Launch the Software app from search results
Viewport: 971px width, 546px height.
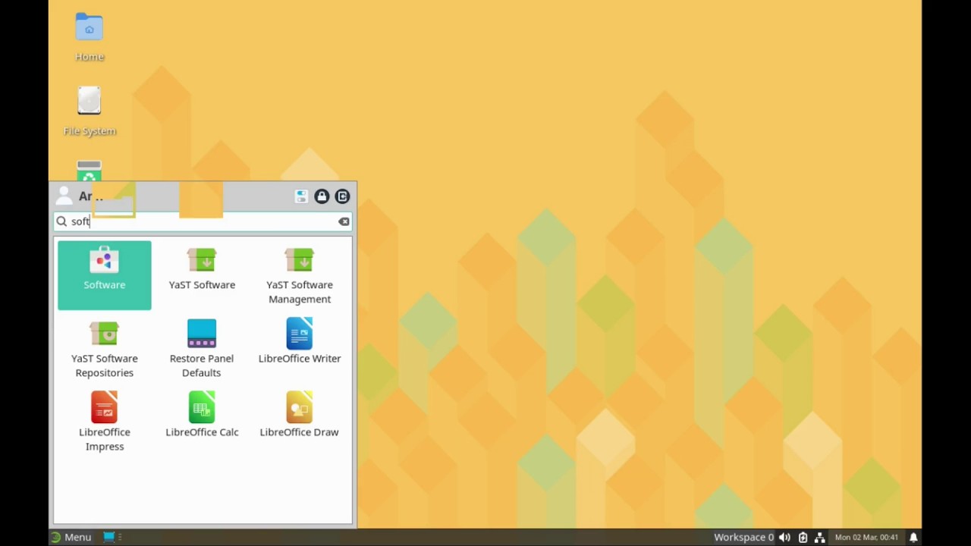coord(105,275)
